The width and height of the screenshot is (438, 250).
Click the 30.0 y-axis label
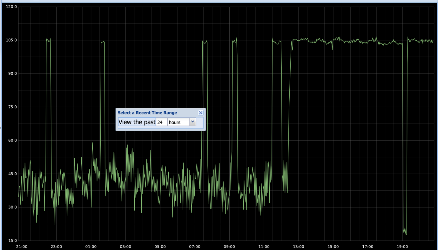[x=12, y=207]
